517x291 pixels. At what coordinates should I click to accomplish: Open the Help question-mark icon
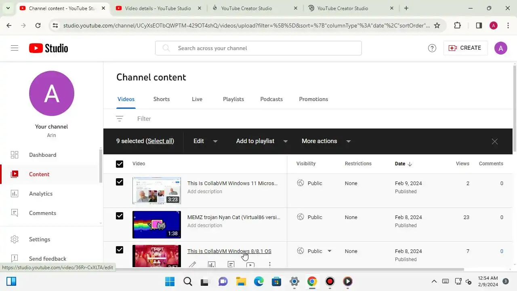[x=432, y=48]
